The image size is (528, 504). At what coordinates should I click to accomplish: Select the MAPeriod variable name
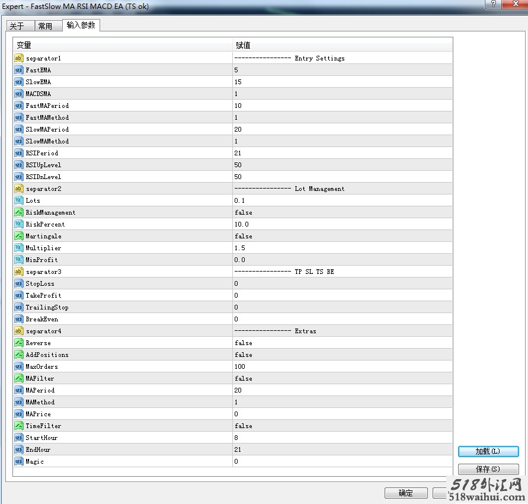click(40, 391)
